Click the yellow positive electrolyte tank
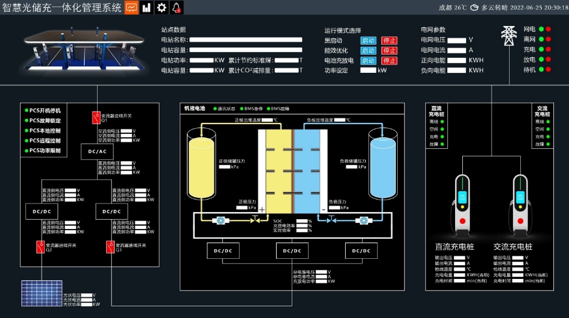The height and width of the screenshot is (318, 569). click(201, 166)
